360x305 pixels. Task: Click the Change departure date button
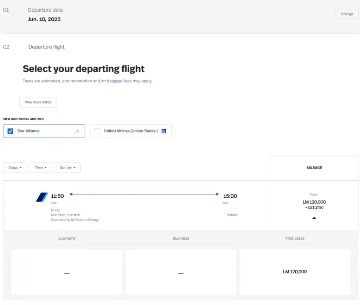pyautogui.click(x=347, y=14)
